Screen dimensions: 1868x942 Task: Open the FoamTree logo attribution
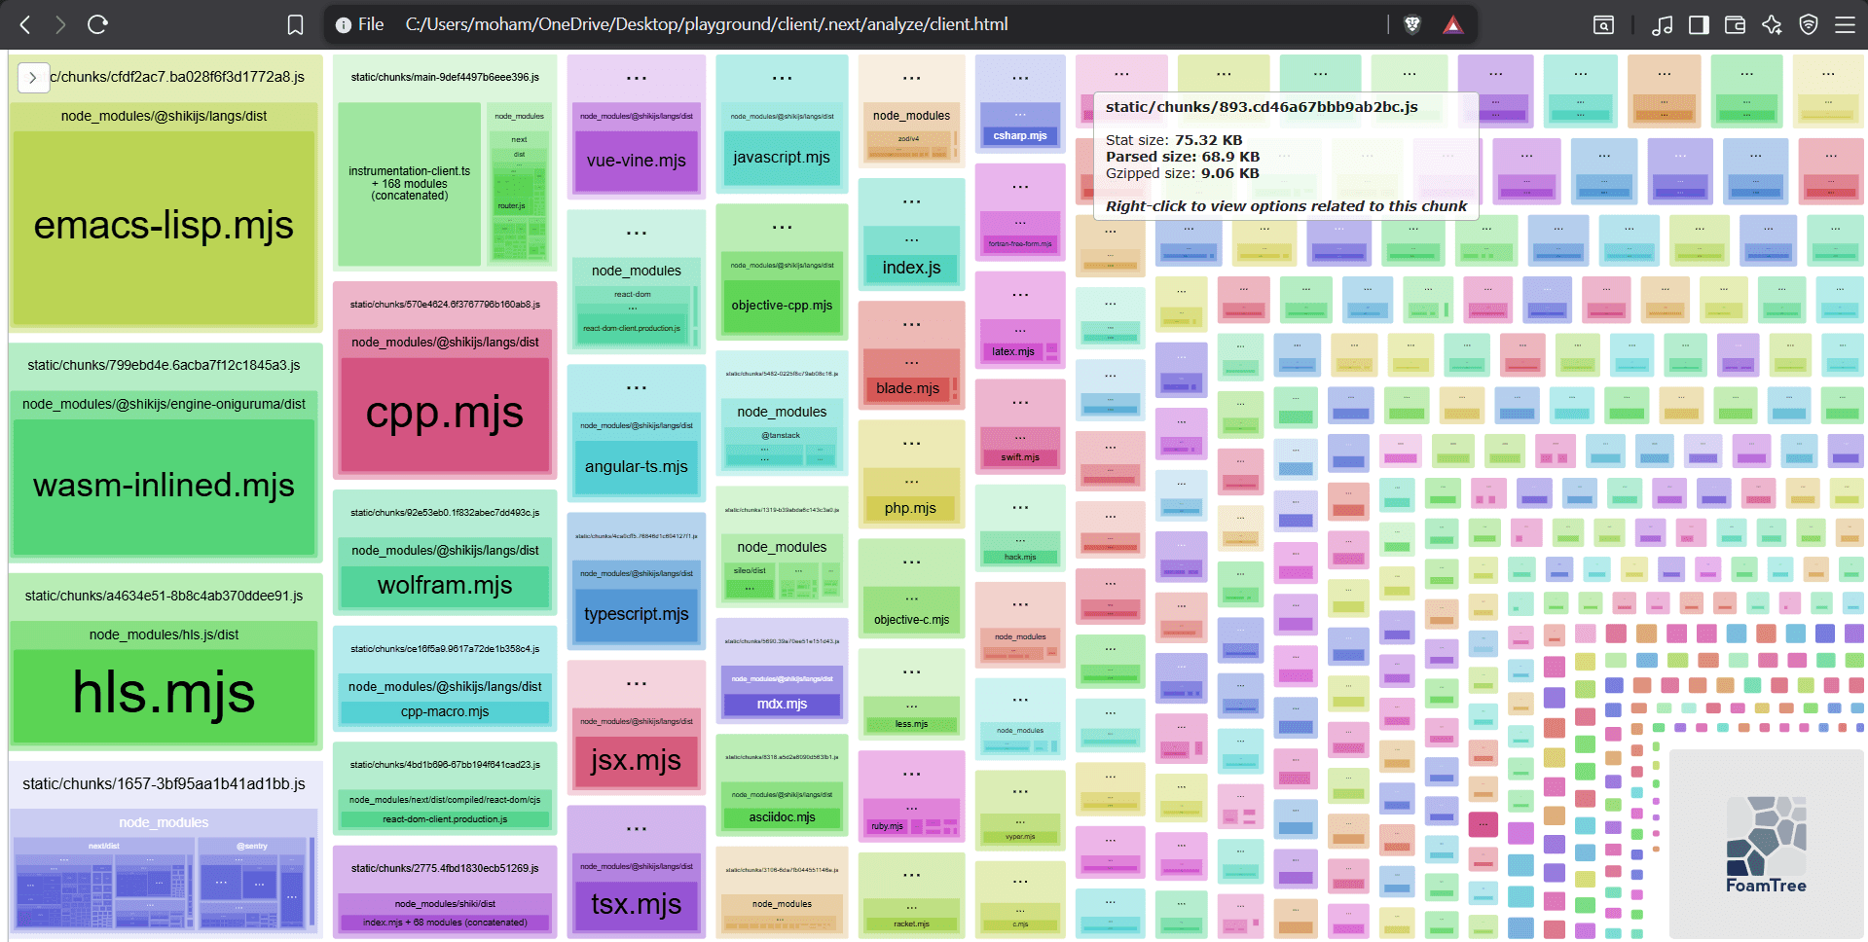coord(1766,845)
